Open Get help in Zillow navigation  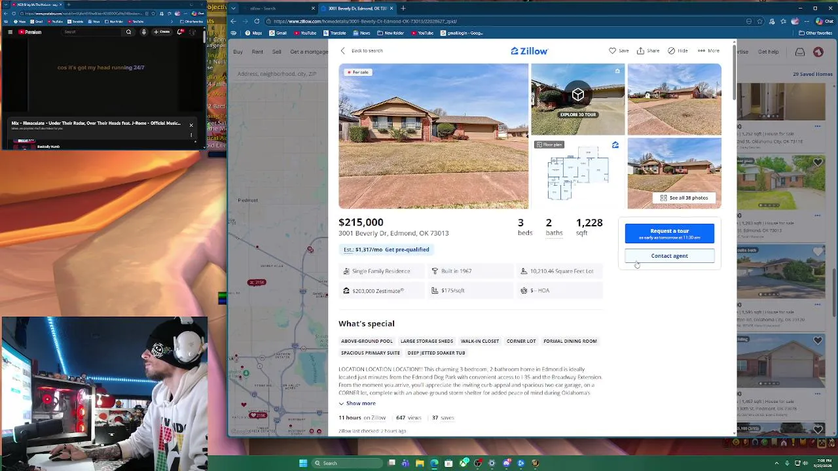coord(769,52)
